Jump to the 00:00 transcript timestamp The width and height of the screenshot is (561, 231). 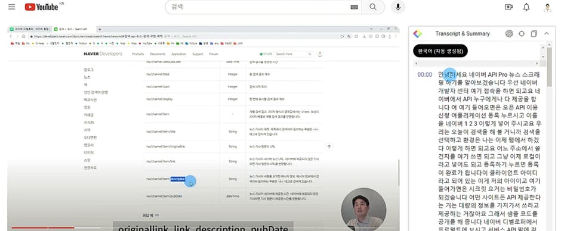click(x=424, y=75)
